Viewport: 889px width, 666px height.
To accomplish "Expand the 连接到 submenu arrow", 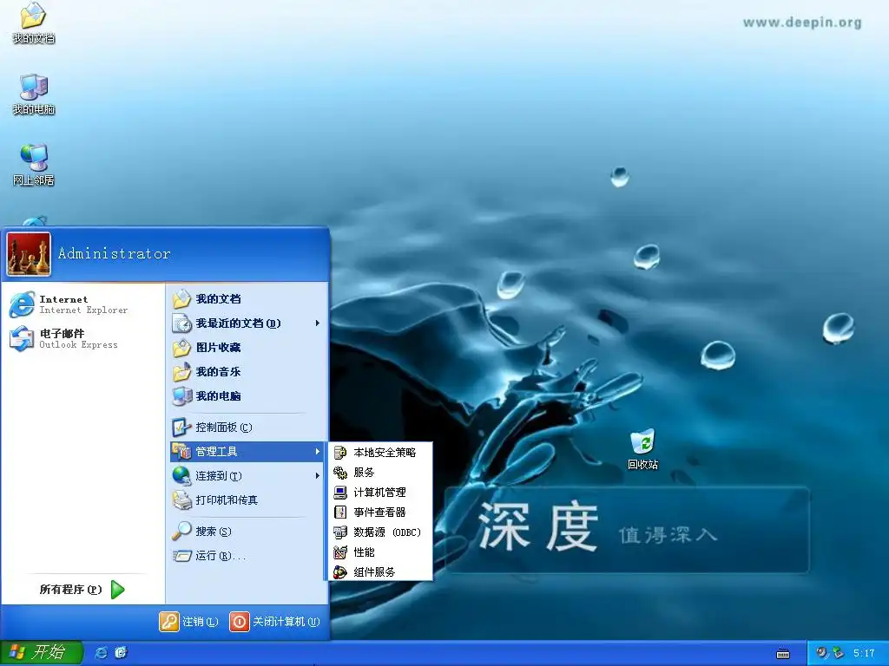I will (x=317, y=476).
